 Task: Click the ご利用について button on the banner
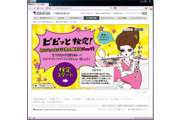click(x=43, y=86)
